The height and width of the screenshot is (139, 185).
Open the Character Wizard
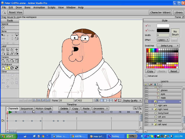(x=160, y=12)
